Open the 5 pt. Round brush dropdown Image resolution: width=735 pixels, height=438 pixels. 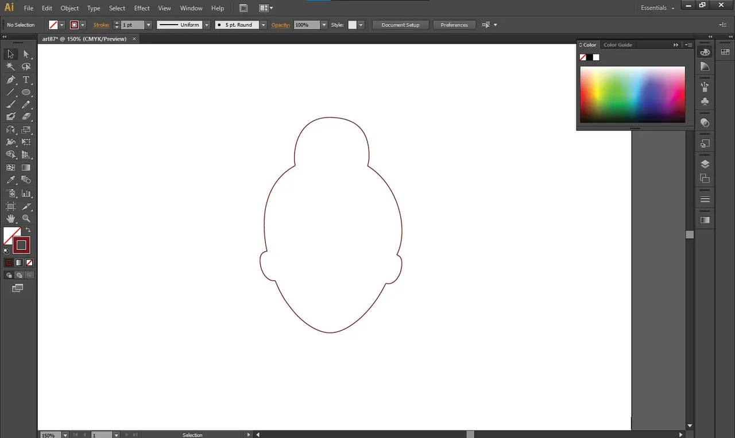(x=263, y=25)
